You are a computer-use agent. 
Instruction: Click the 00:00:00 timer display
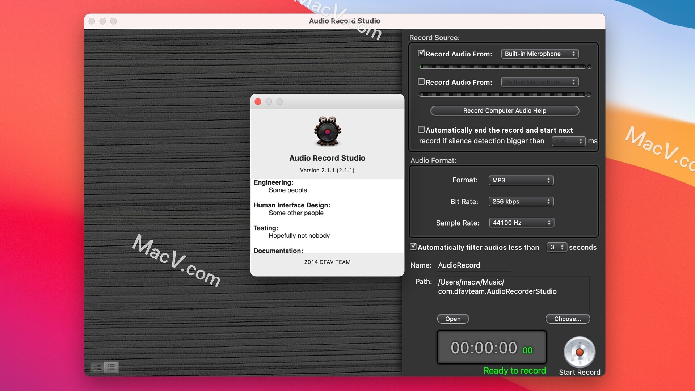coord(491,348)
